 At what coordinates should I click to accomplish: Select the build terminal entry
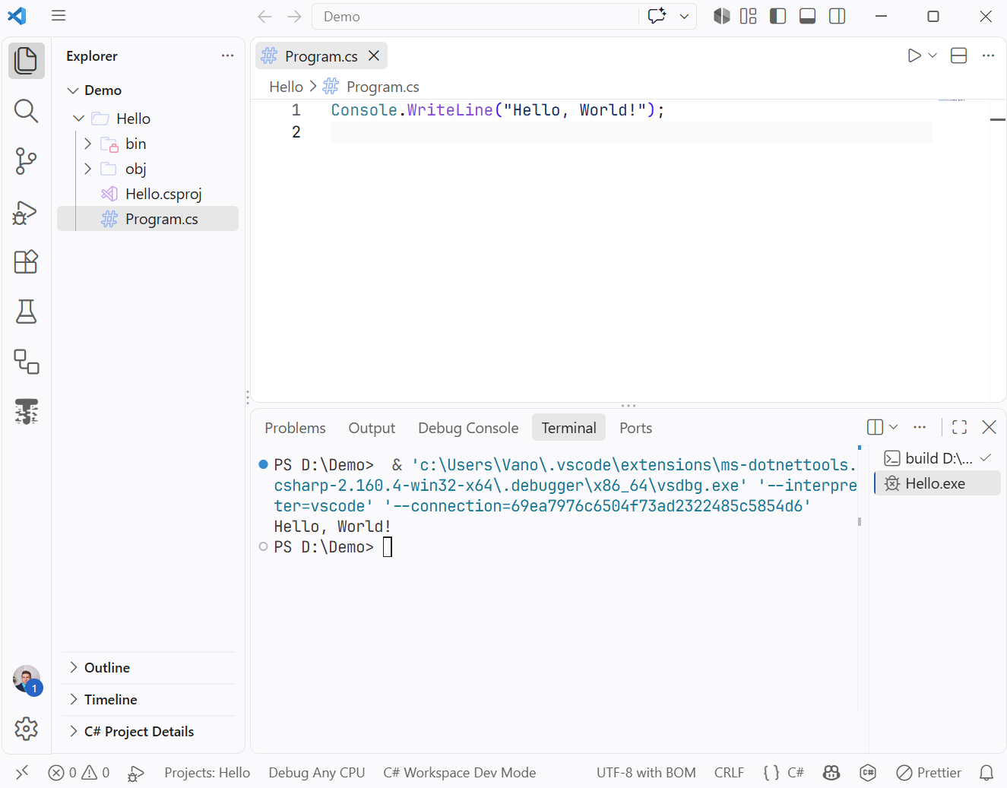click(937, 458)
